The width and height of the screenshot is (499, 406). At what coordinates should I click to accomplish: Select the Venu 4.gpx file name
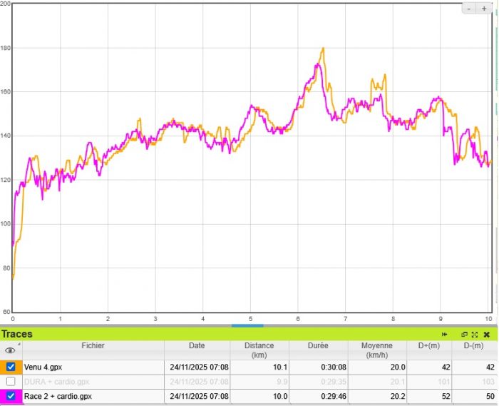pos(43,367)
